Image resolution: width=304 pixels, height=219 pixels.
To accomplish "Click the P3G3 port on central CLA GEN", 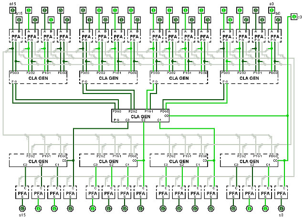I will coord(117,111).
